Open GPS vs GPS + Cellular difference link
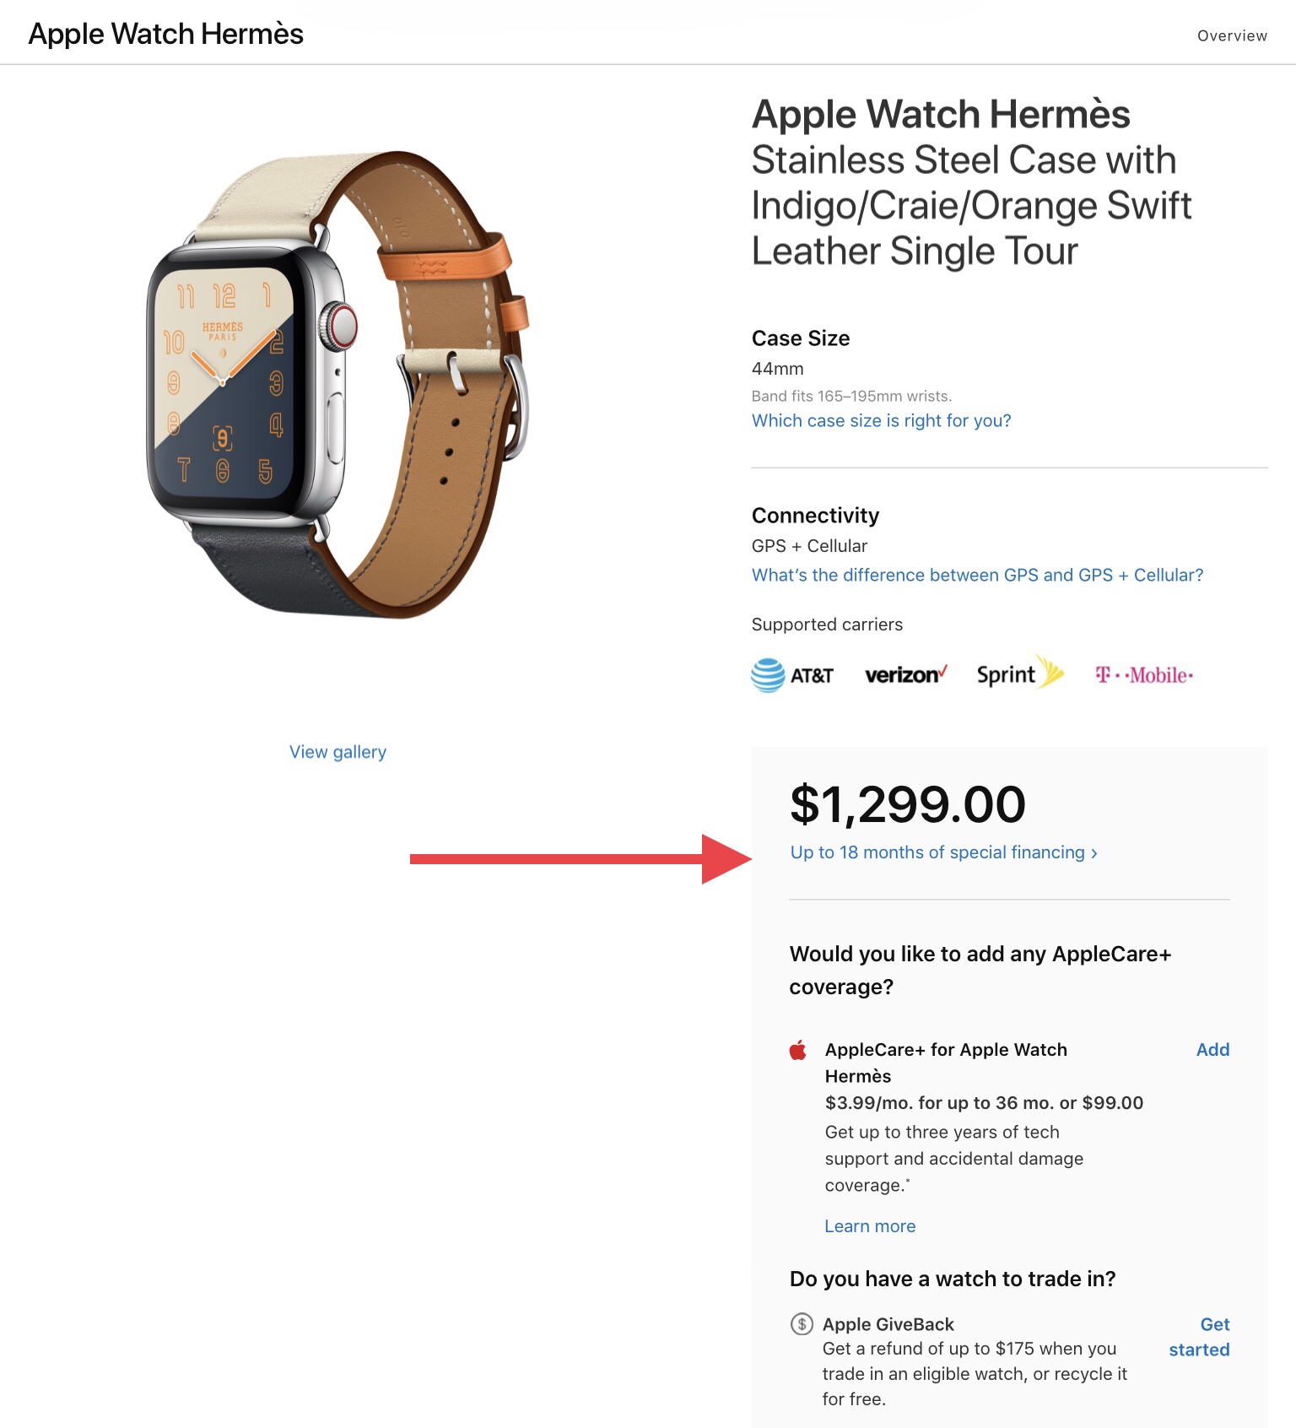This screenshot has width=1296, height=1428. tap(977, 575)
